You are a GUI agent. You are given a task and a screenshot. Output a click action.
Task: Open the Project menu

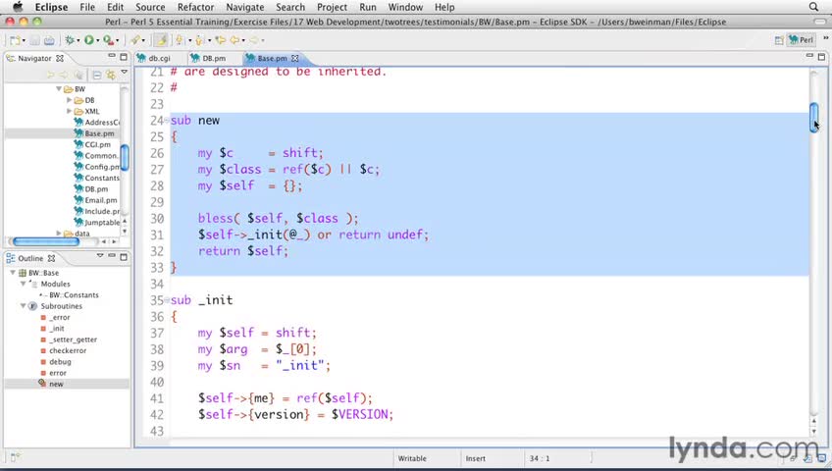click(x=333, y=8)
